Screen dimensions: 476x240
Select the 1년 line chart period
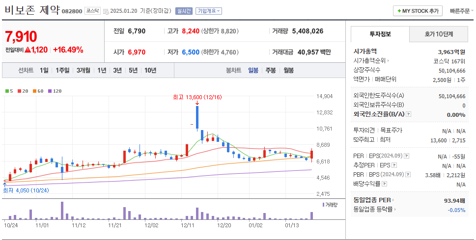(x=102, y=70)
